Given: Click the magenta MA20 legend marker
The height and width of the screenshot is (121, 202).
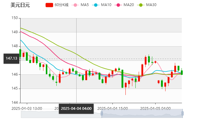Looking at the screenshot, I should coord(118,5).
